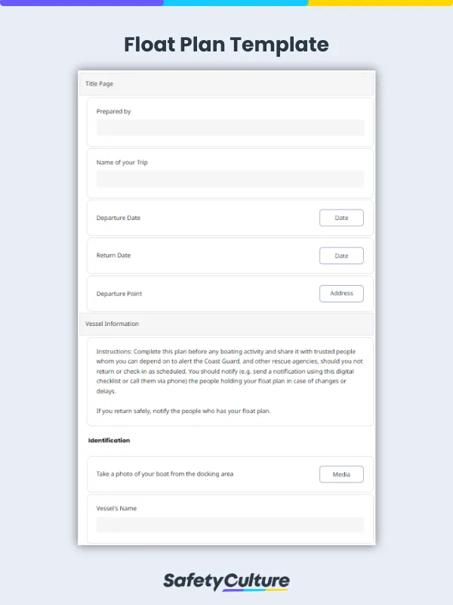
Task: Click the Departure Point field label
Action: (119, 293)
